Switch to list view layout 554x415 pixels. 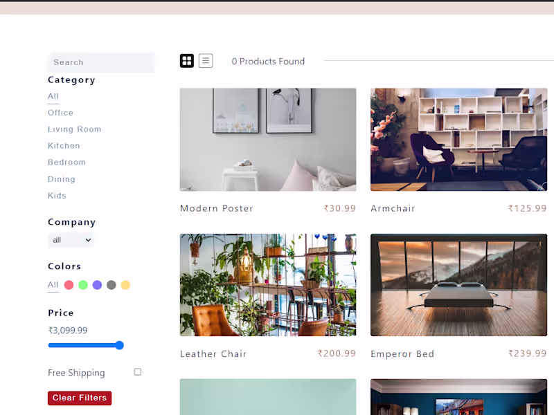206,61
